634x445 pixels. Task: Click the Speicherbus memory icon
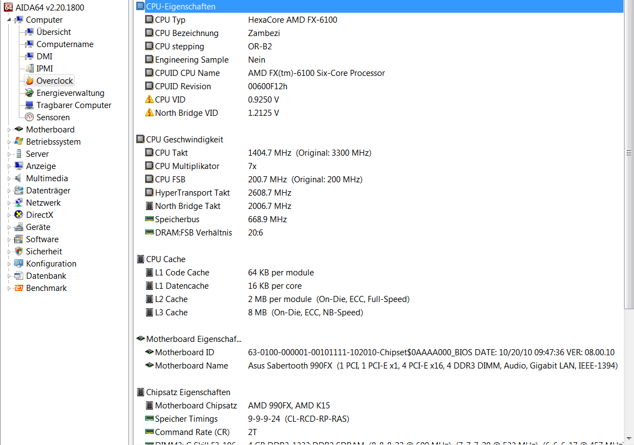[149, 219]
